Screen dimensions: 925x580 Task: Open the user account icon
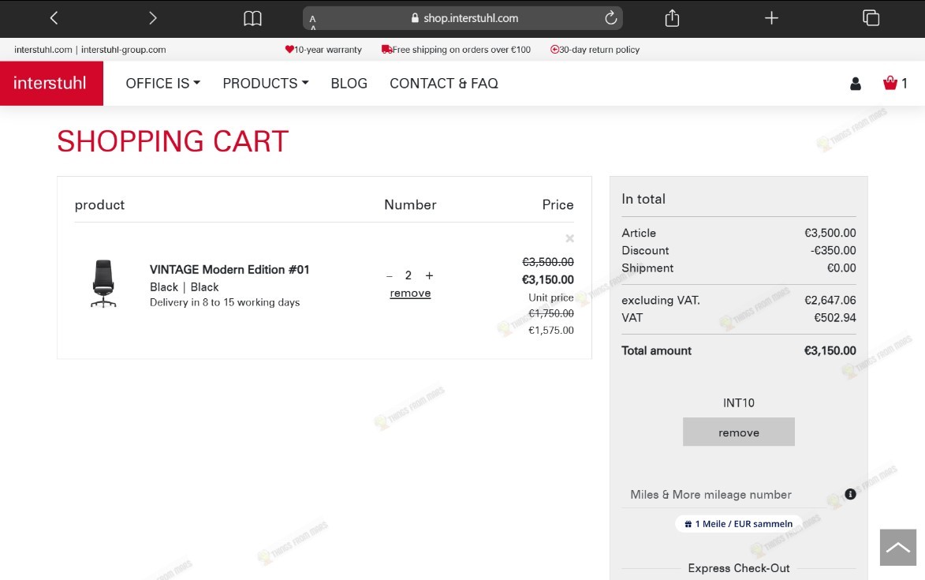pos(856,84)
